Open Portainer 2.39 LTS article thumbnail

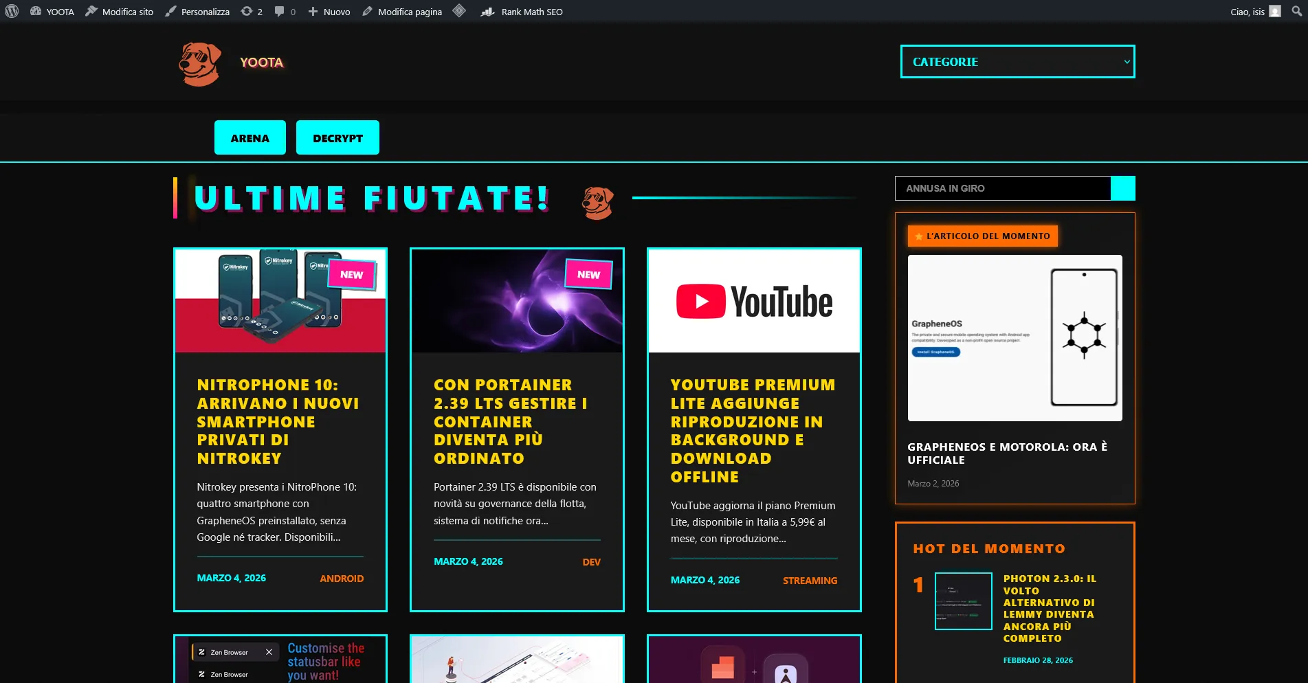point(517,301)
